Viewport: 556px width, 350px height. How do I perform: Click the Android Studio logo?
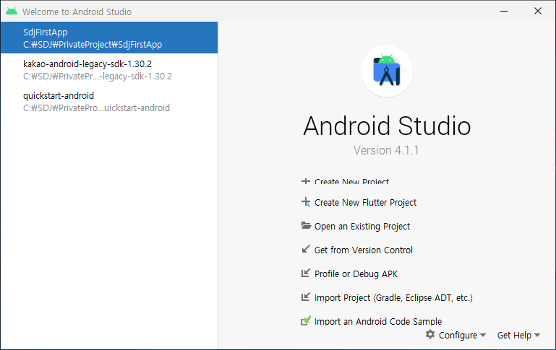pos(387,71)
